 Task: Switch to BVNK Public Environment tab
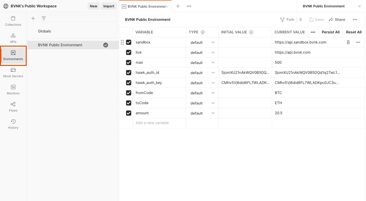pyautogui.click(x=145, y=6)
